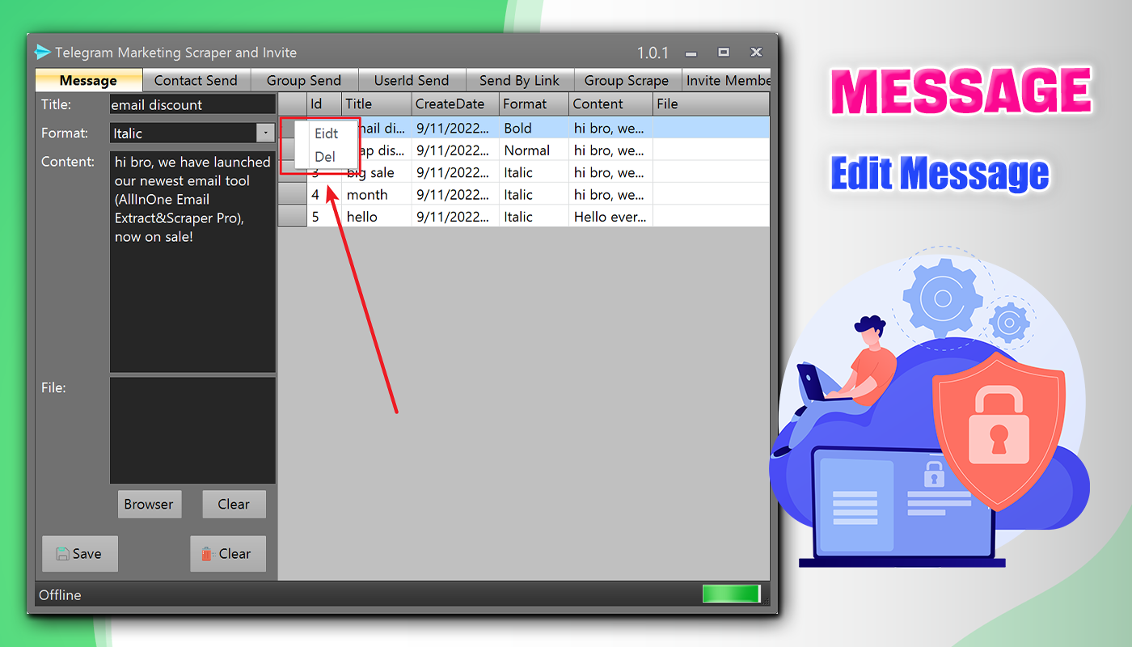Click the content cell in the Normal row
The height and width of the screenshot is (647, 1132).
click(610, 150)
